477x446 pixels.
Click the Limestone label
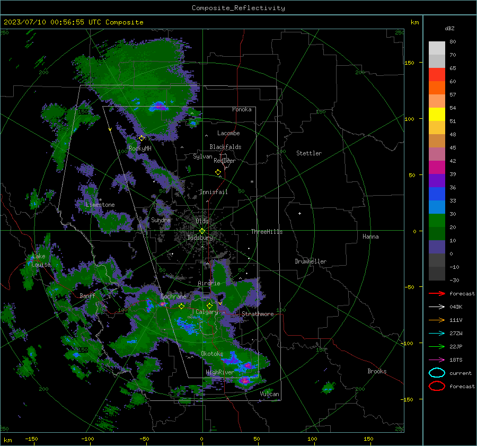point(100,205)
